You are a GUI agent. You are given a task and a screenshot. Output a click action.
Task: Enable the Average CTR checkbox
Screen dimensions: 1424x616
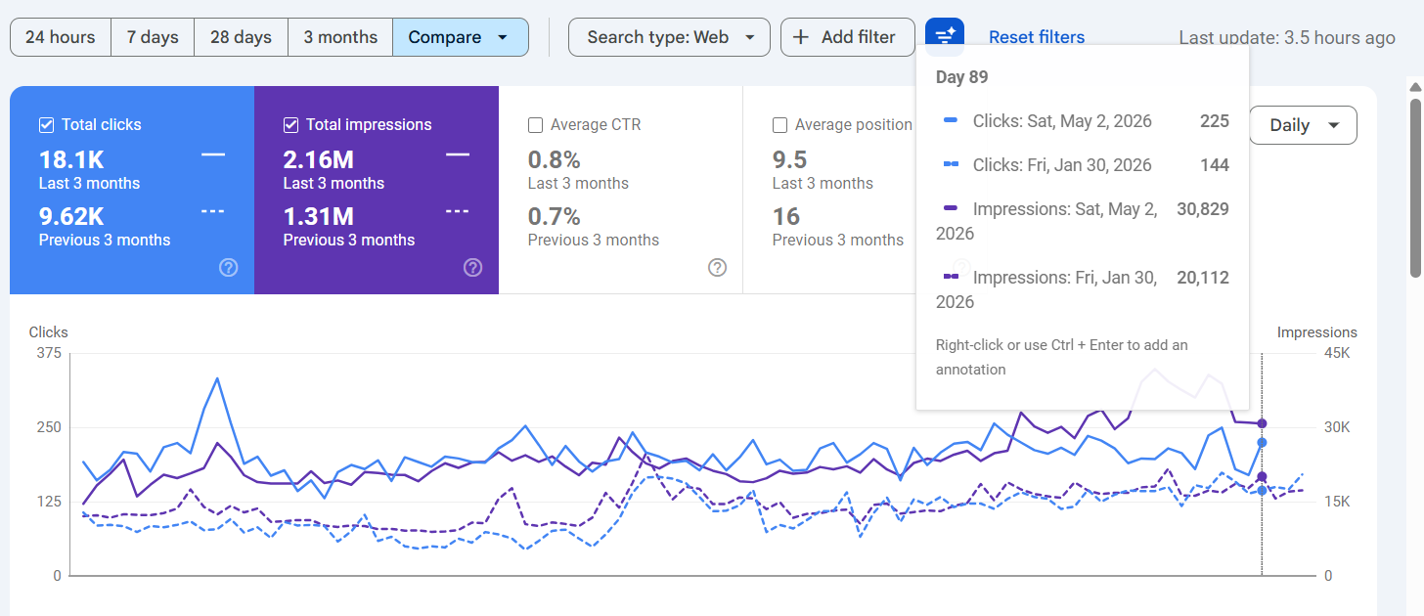tap(535, 124)
